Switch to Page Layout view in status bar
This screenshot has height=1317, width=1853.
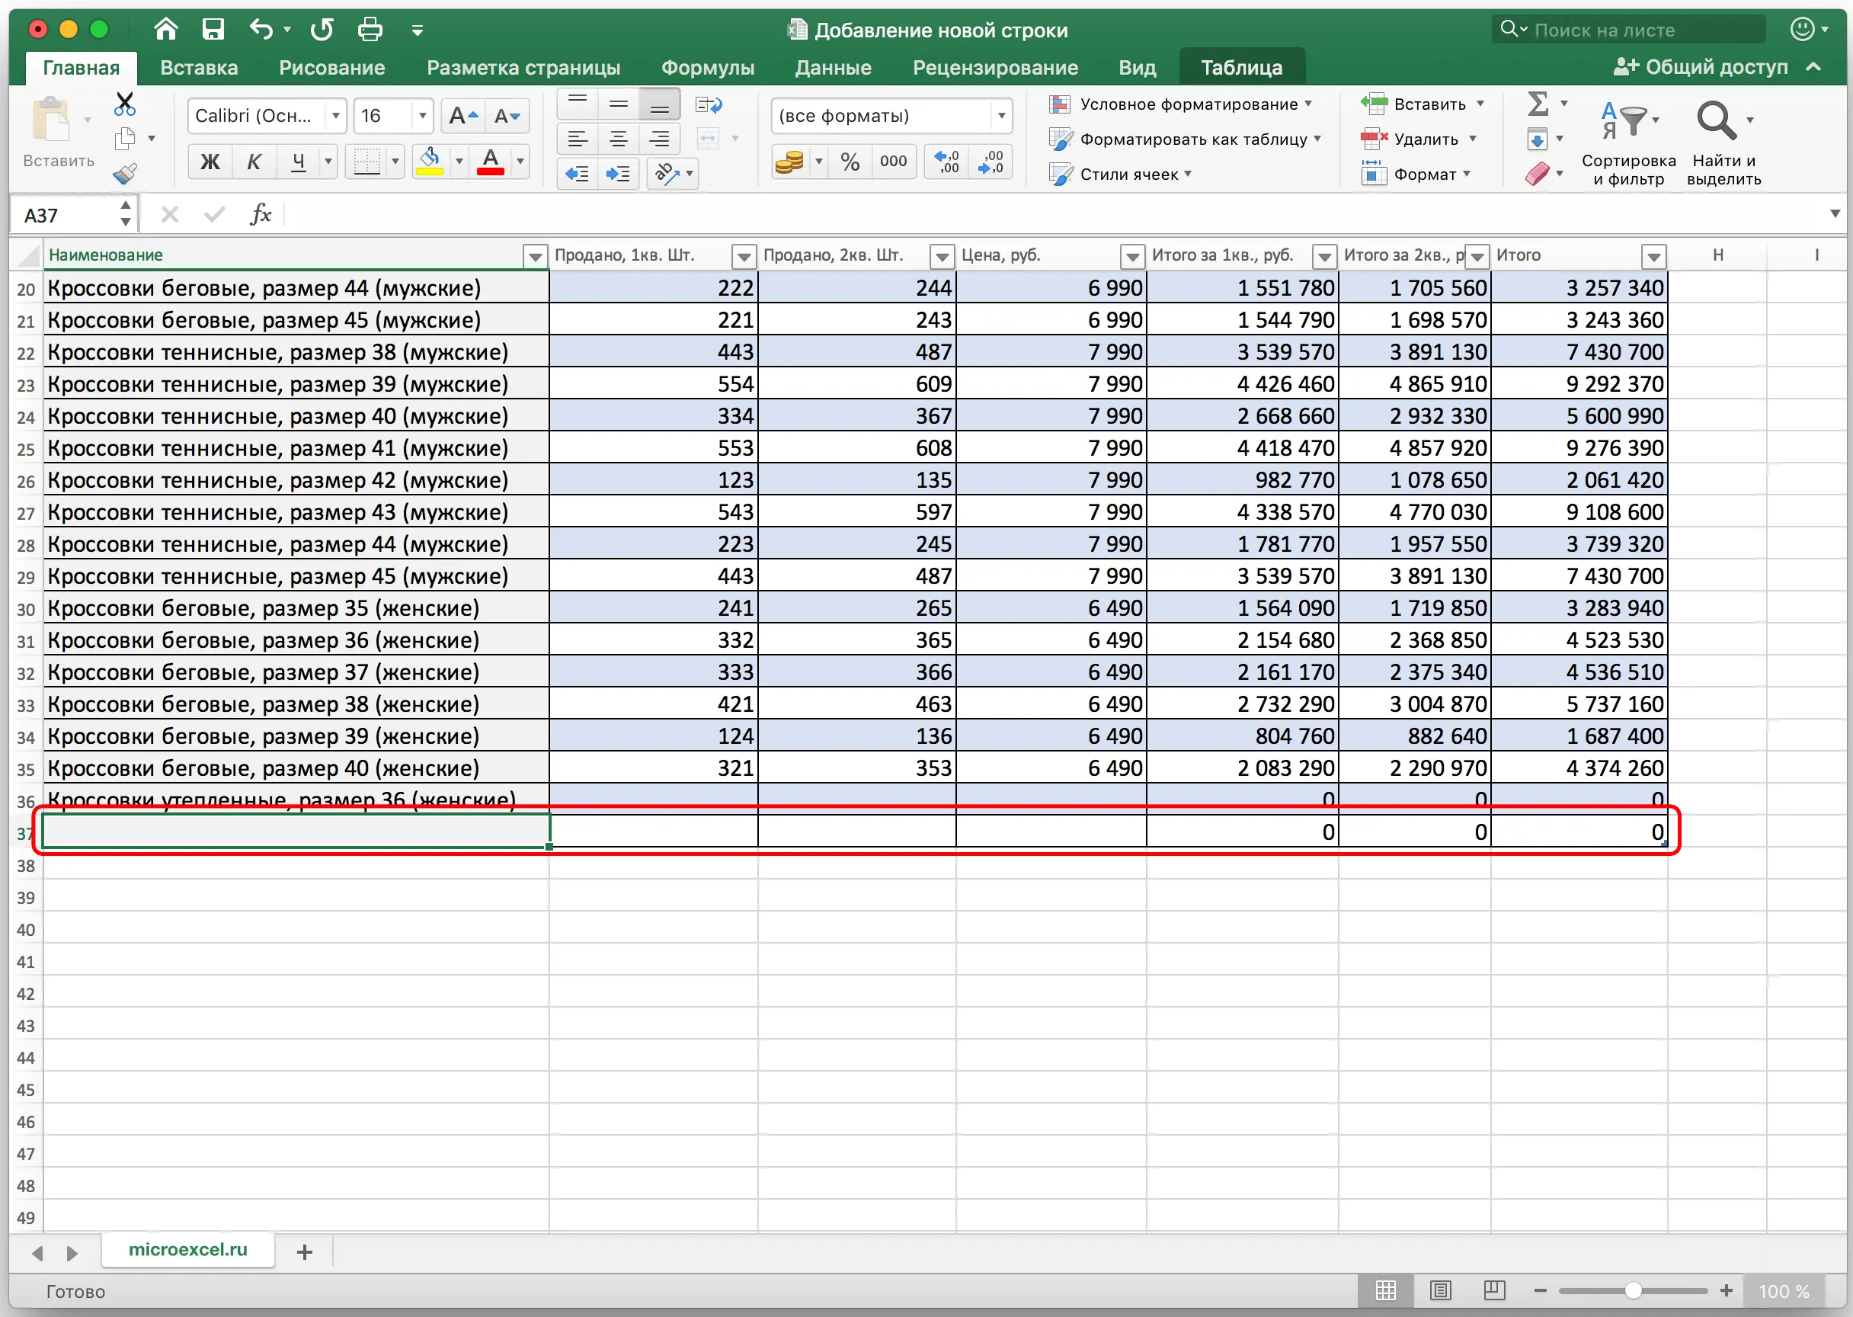(x=1440, y=1290)
